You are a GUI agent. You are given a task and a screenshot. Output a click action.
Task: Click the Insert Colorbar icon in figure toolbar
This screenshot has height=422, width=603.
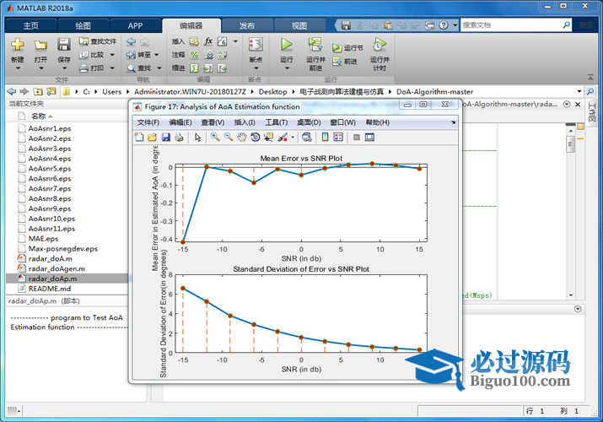(326, 137)
